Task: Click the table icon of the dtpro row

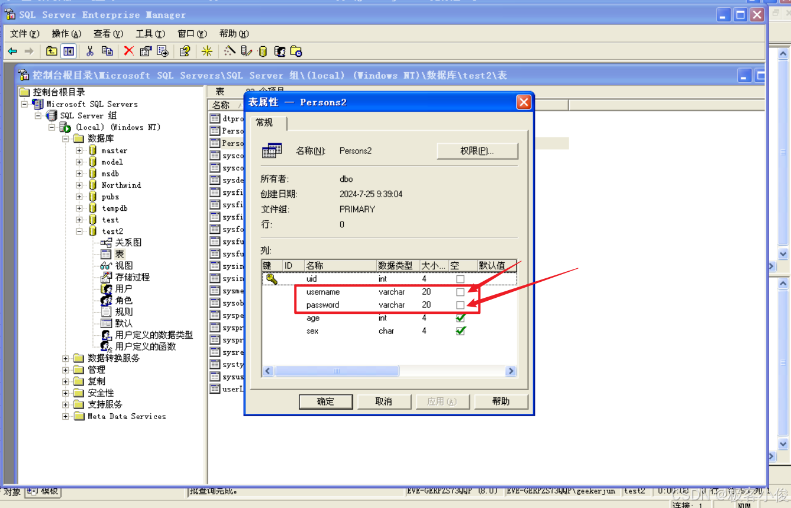Action: coord(215,118)
